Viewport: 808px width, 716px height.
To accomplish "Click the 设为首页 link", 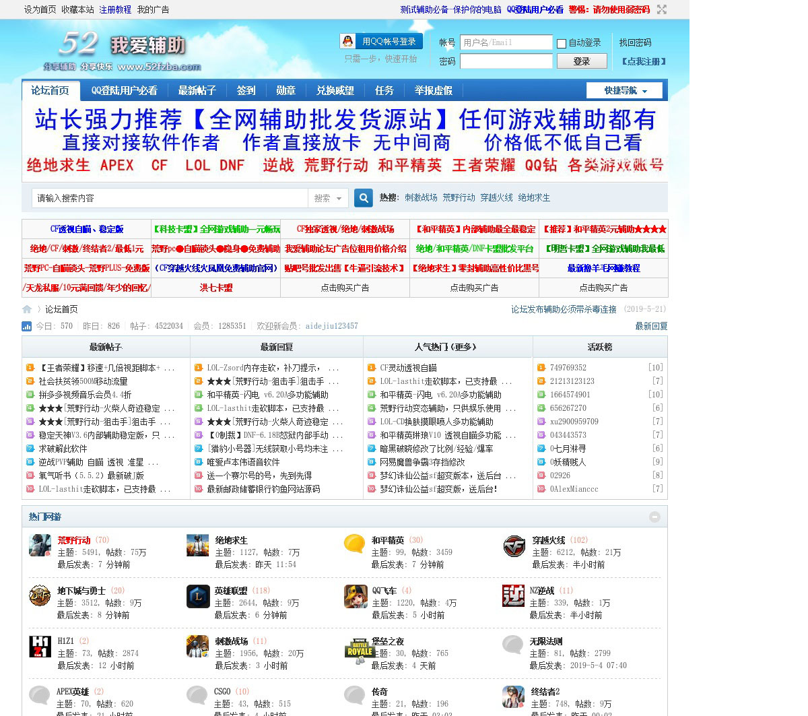I will point(40,9).
